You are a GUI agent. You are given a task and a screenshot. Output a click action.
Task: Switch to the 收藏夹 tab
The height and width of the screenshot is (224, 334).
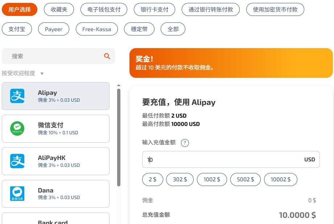pyautogui.click(x=59, y=9)
